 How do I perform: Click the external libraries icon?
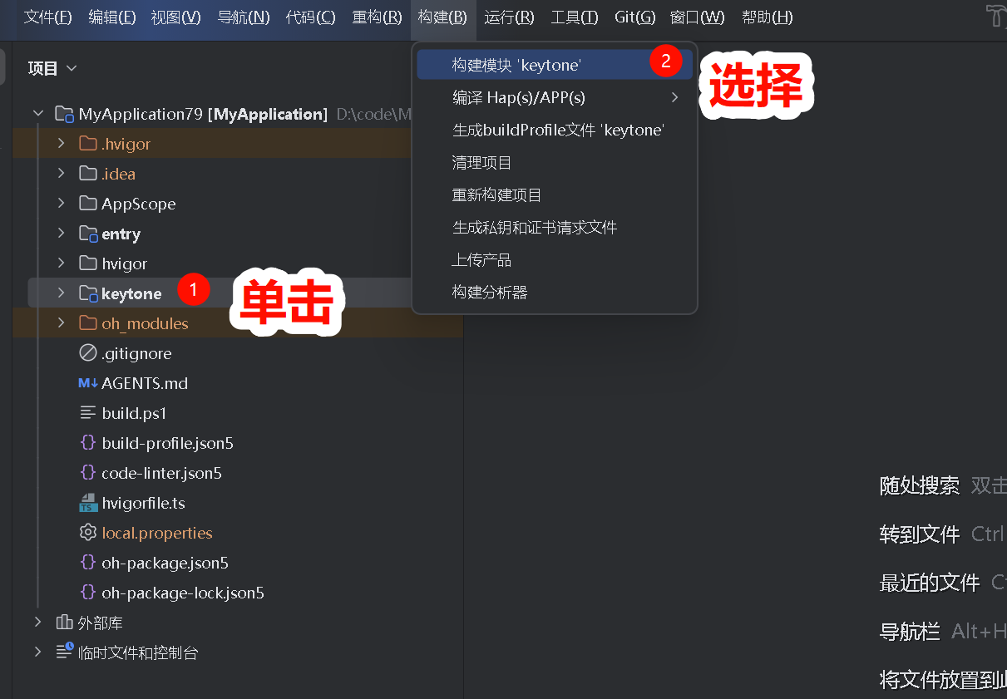[64, 623]
